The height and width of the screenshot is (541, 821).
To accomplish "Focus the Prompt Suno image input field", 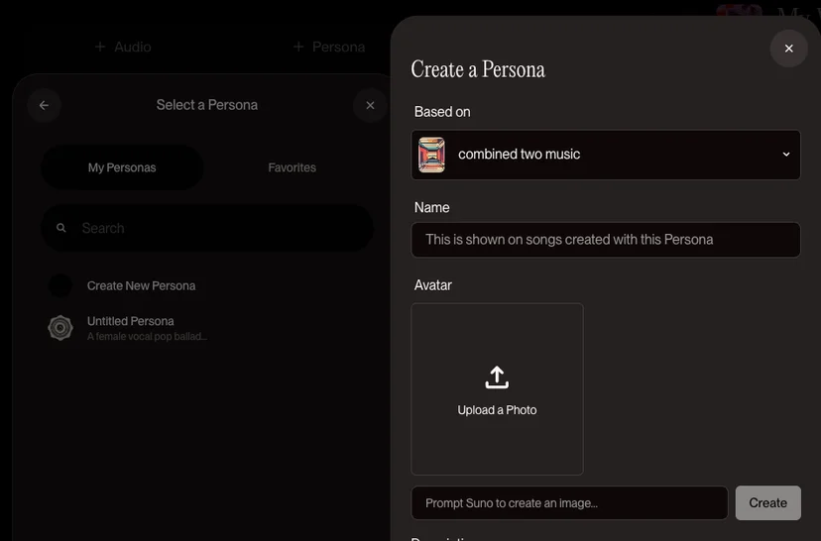I will coord(570,502).
